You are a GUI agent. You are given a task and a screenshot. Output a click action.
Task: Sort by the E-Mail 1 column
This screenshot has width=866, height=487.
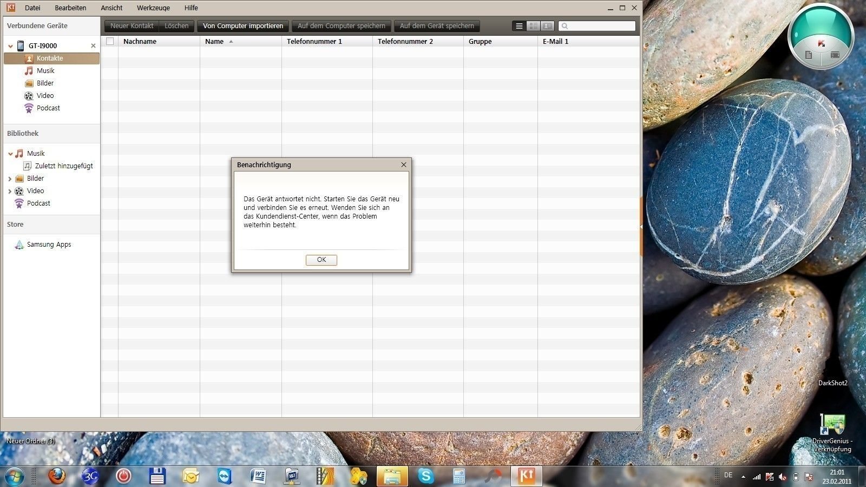click(x=555, y=41)
